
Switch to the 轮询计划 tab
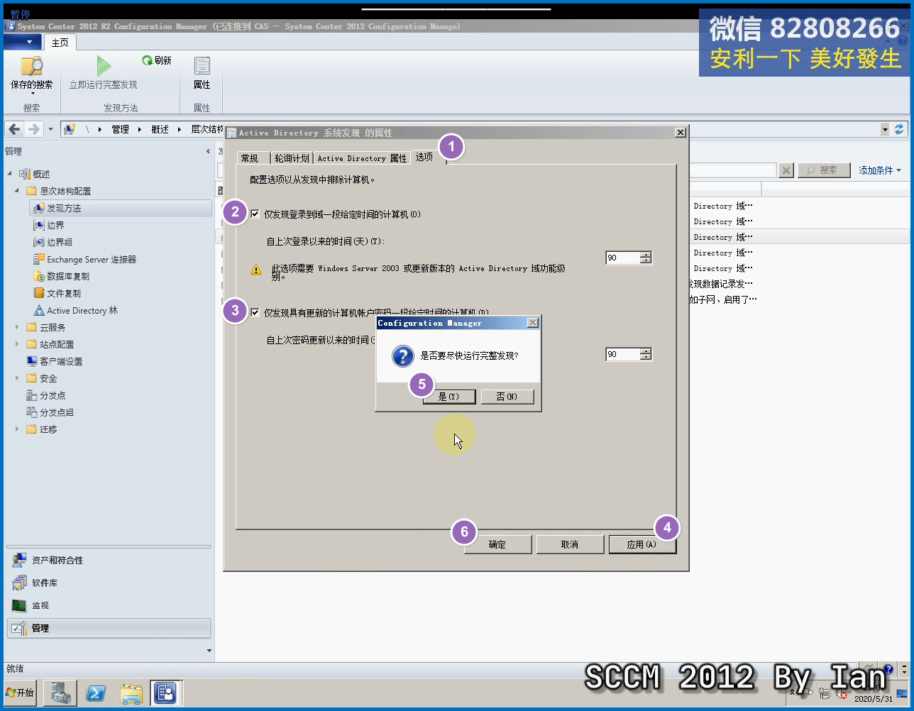[292, 158]
